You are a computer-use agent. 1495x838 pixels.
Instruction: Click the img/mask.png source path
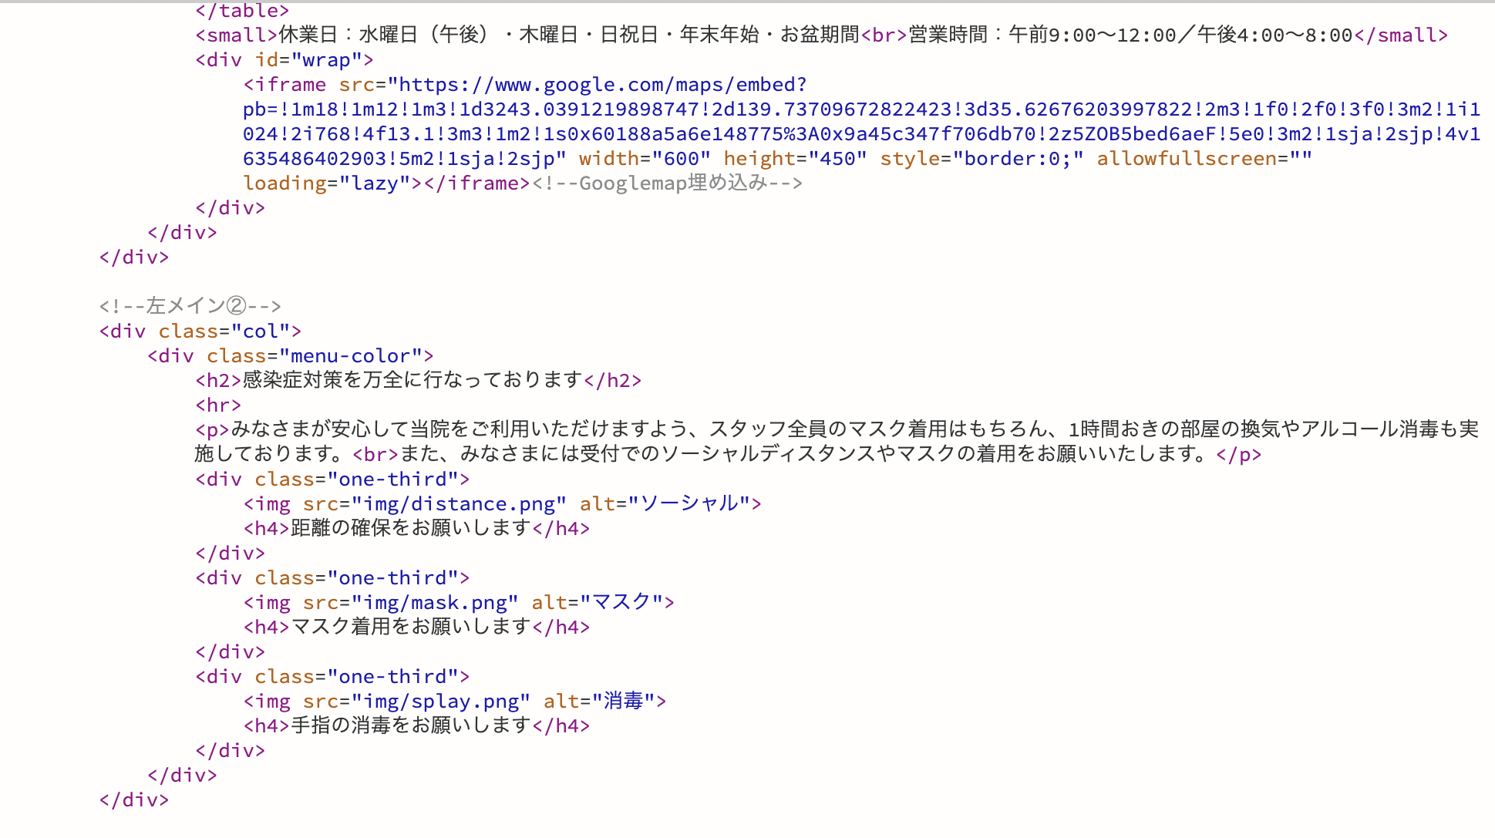tap(435, 603)
